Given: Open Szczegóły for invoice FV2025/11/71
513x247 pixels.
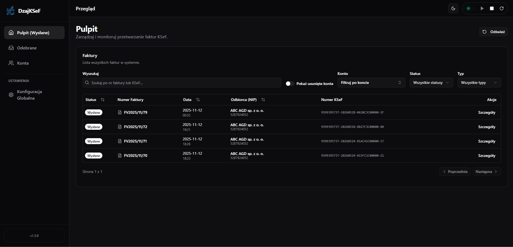Looking at the screenshot, I should coord(487,141).
